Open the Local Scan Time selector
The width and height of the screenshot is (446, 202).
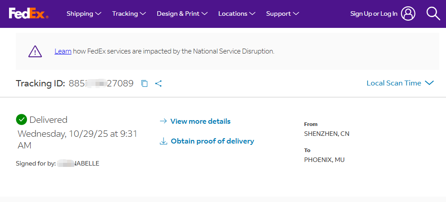pos(400,83)
